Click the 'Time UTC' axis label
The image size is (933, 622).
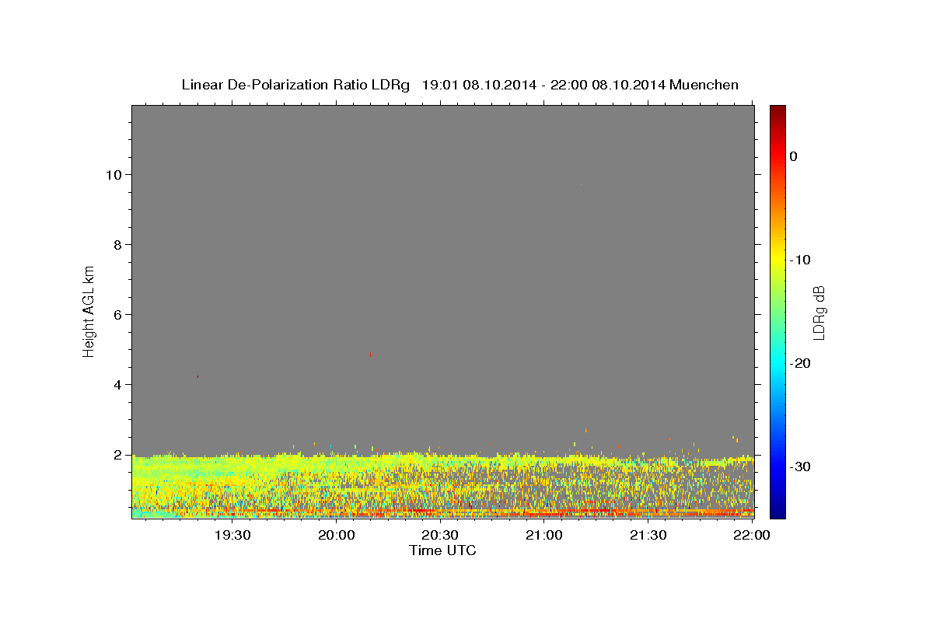pyautogui.click(x=442, y=550)
